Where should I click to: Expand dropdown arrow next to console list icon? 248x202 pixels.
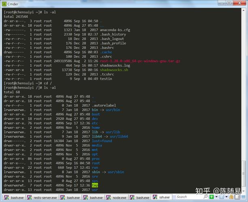pos(227,197)
